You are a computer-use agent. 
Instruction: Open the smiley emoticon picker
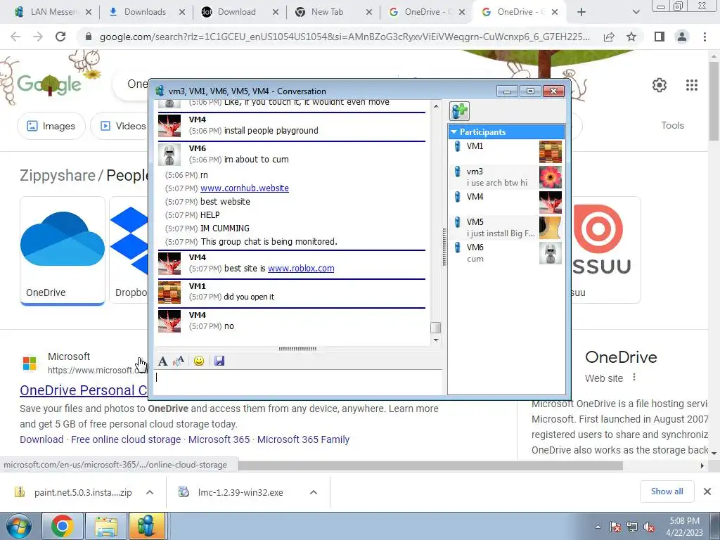199,361
